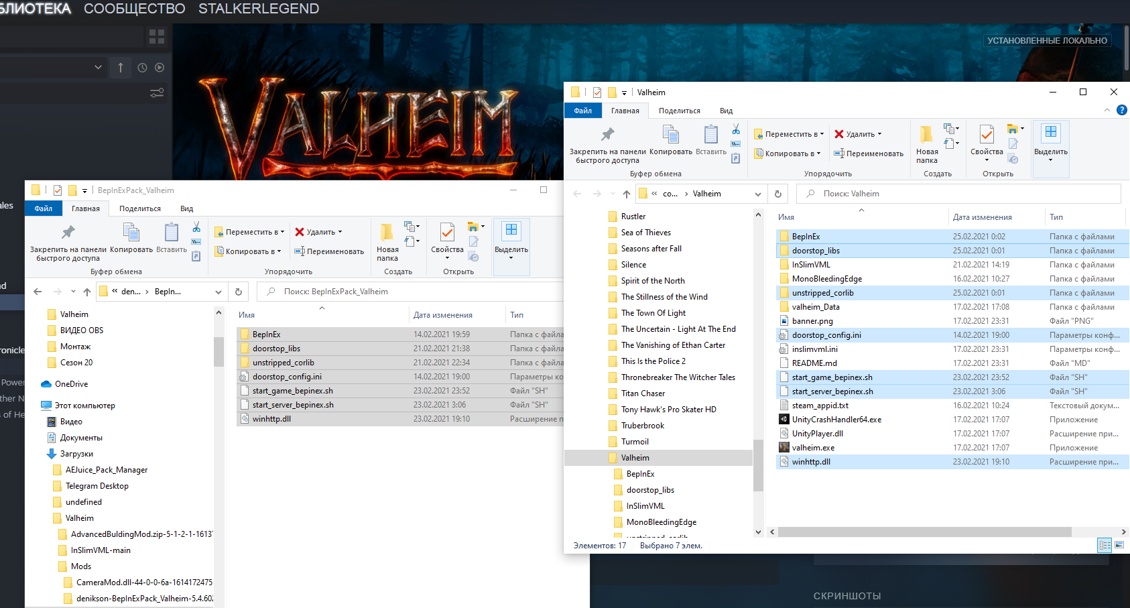
Task: Open Файл menu in Valheim window
Action: (583, 111)
